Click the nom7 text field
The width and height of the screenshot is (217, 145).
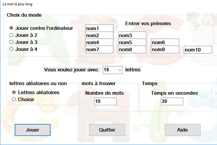click(99, 50)
